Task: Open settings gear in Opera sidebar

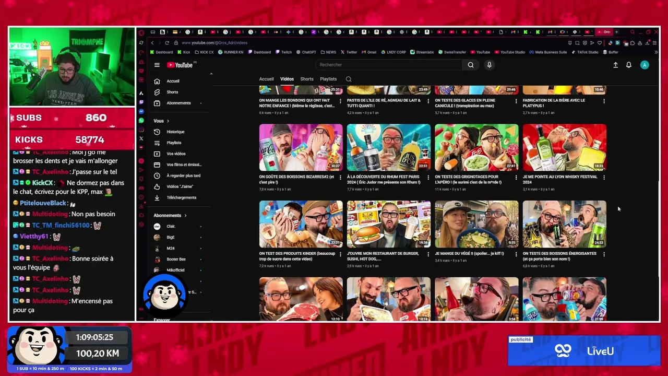Action: pos(141,225)
